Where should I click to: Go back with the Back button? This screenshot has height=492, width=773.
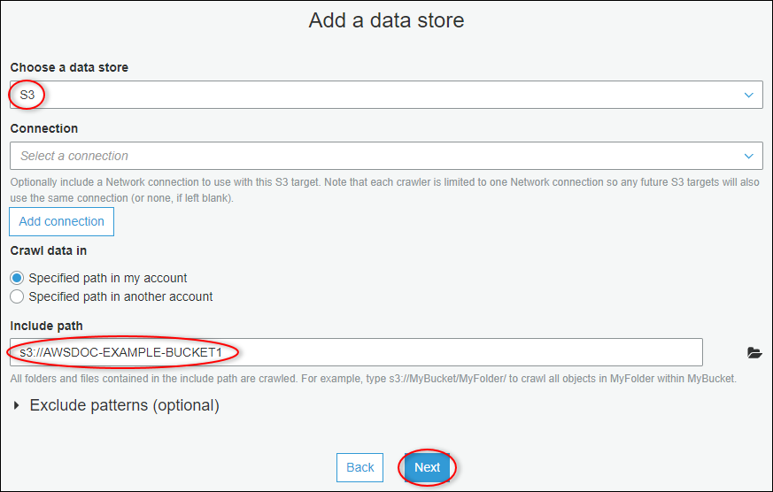359,467
